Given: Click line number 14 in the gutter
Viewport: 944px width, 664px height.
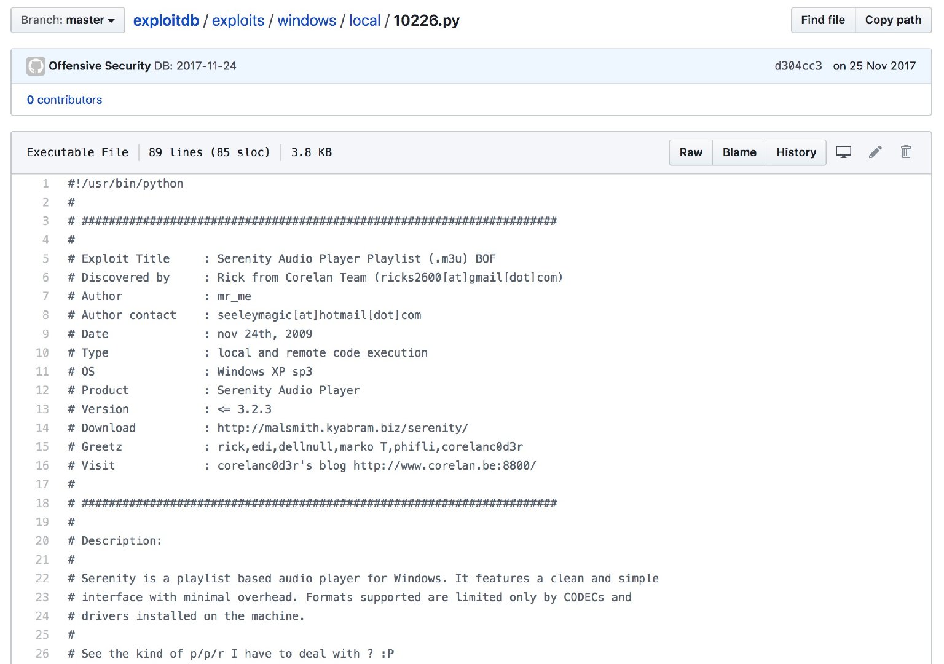Looking at the screenshot, I should coord(42,428).
